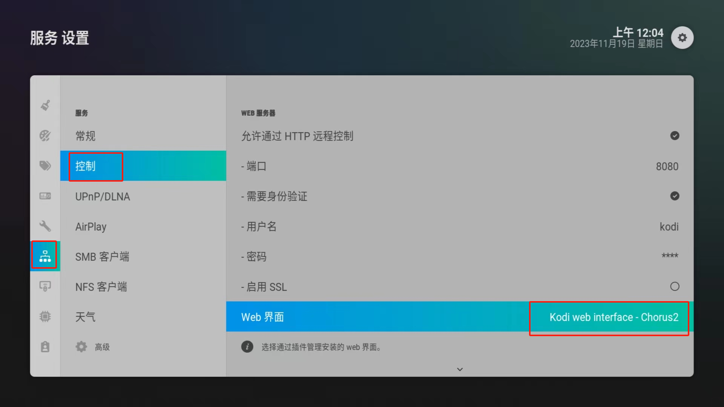
Task: Edit the 端口 8080 port field
Action: [x=460, y=166]
